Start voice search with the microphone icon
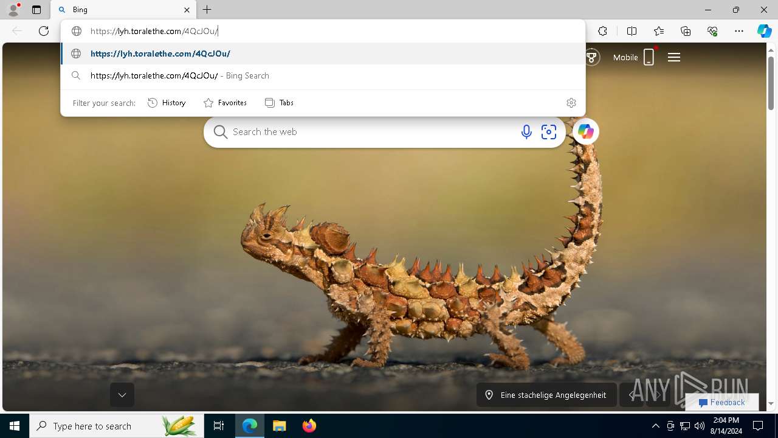The image size is (778, 438). coord(526,131)
